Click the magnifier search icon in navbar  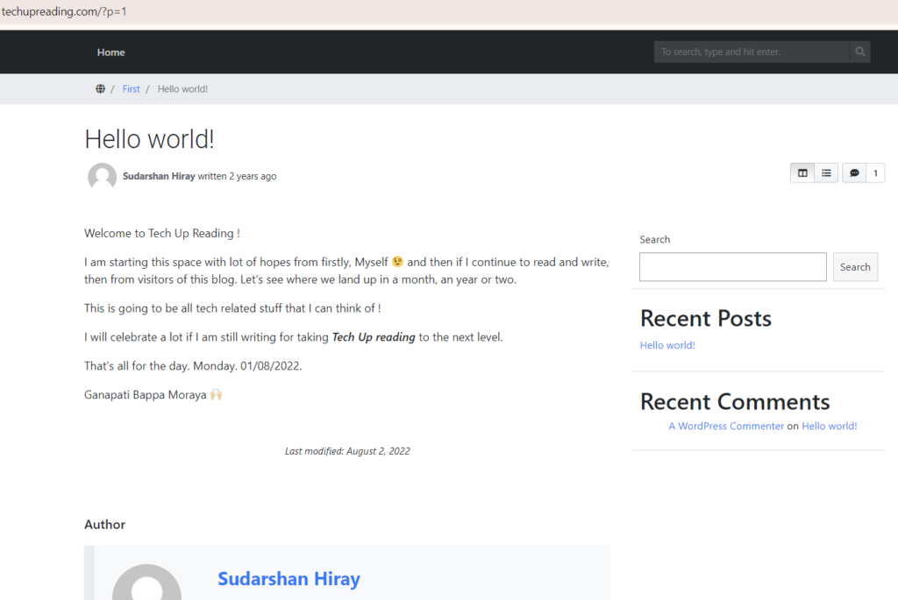tap(859, 52)
